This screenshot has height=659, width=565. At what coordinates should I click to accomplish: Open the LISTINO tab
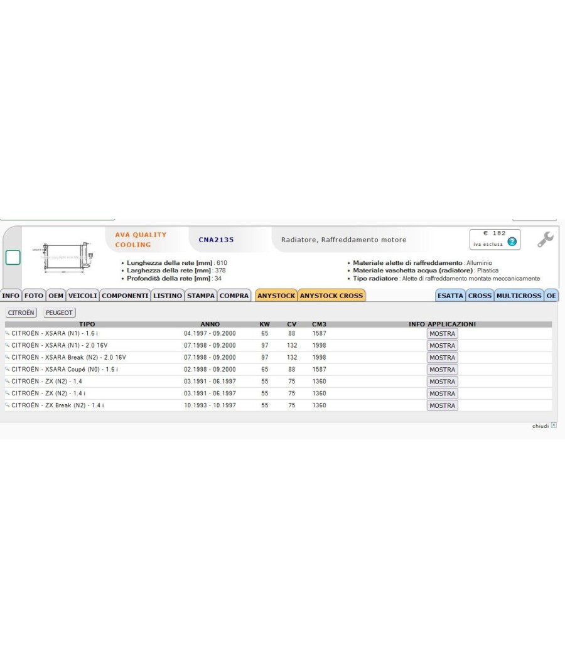point(168,296)
